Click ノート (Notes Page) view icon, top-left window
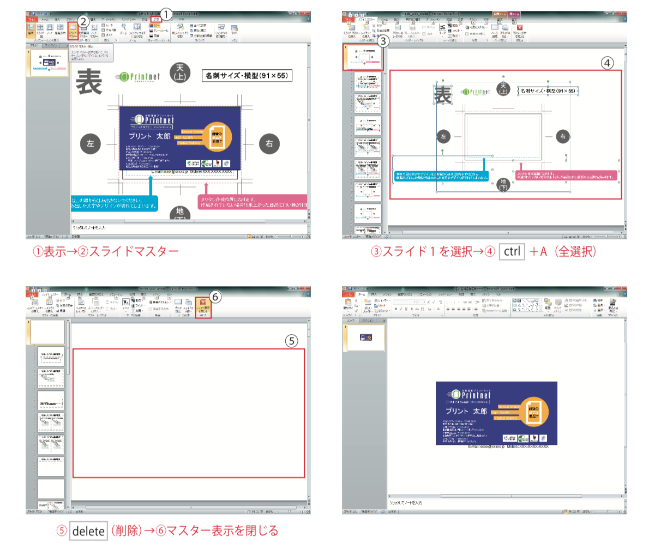 coord(50,30)
